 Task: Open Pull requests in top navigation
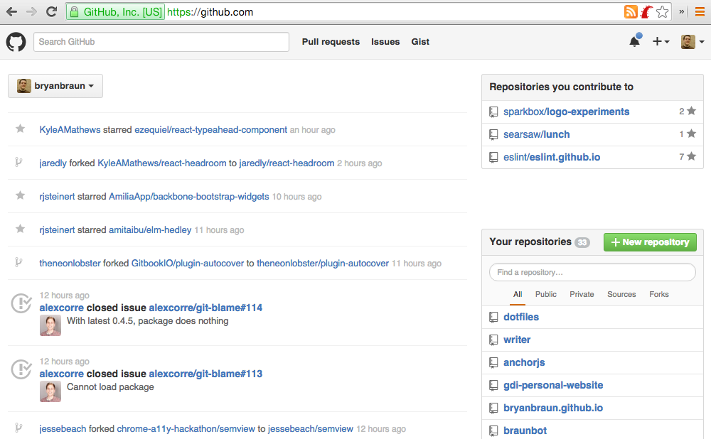point(331,42)
